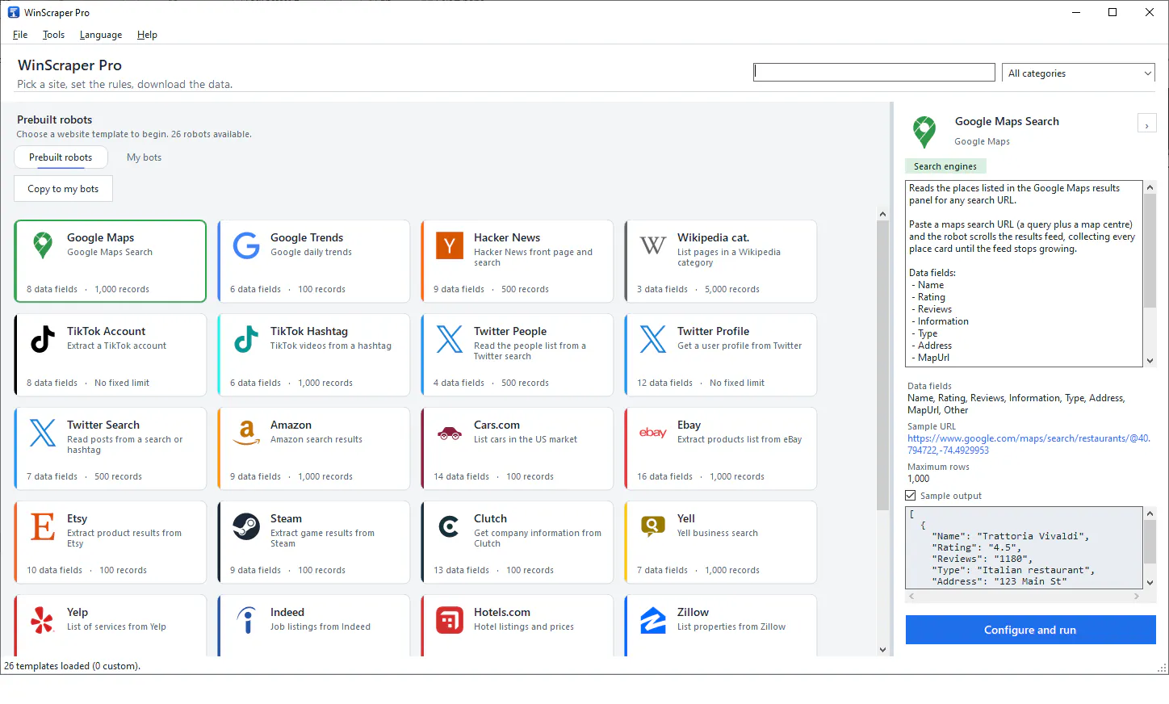Click the TikTok Account logo icon
This screenshot has width=1169, height=704.
[43, 339]
